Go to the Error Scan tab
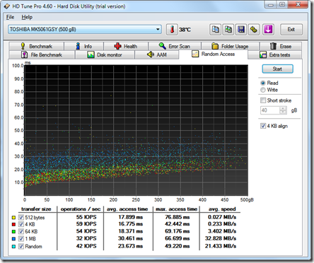The height and width of the screenshot is (263, 314). [x=175, y=46]
